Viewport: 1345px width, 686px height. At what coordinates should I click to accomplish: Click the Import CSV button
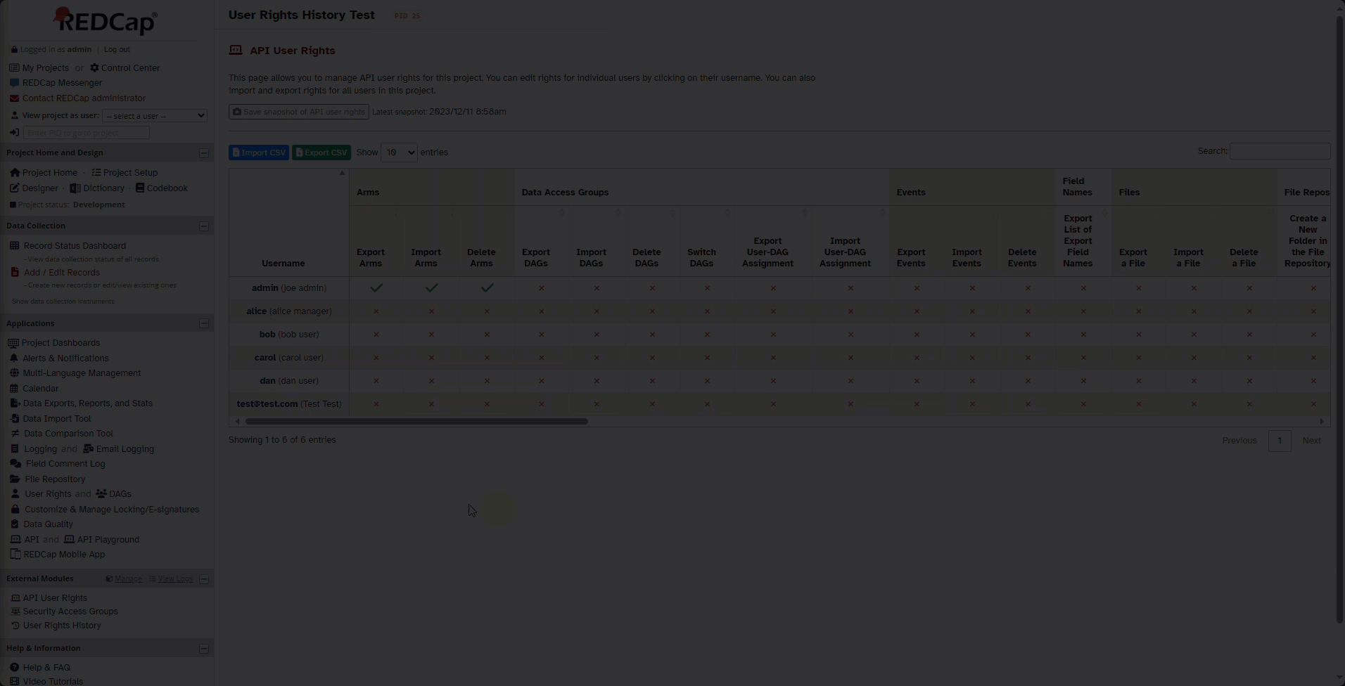tap(259, 153)
